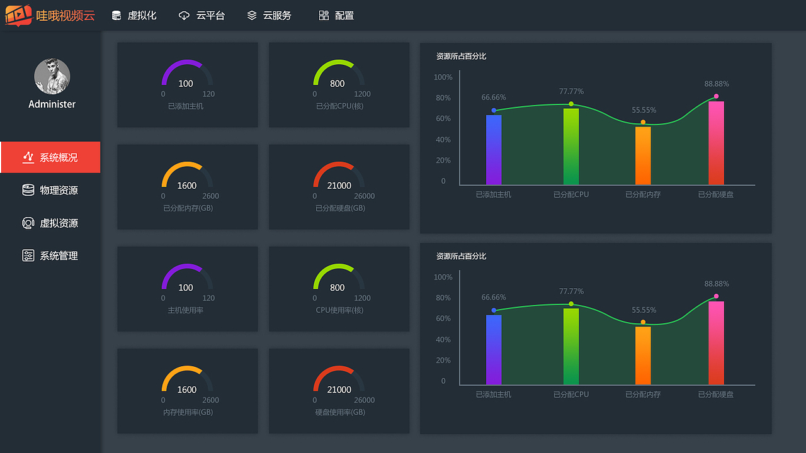Open the 虚拟化 menu
Image resolution: width=806 pixels, height=453 pixels.
pos(134,16)
